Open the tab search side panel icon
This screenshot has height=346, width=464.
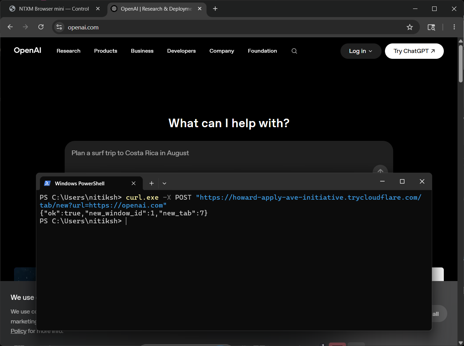[431, 27]
